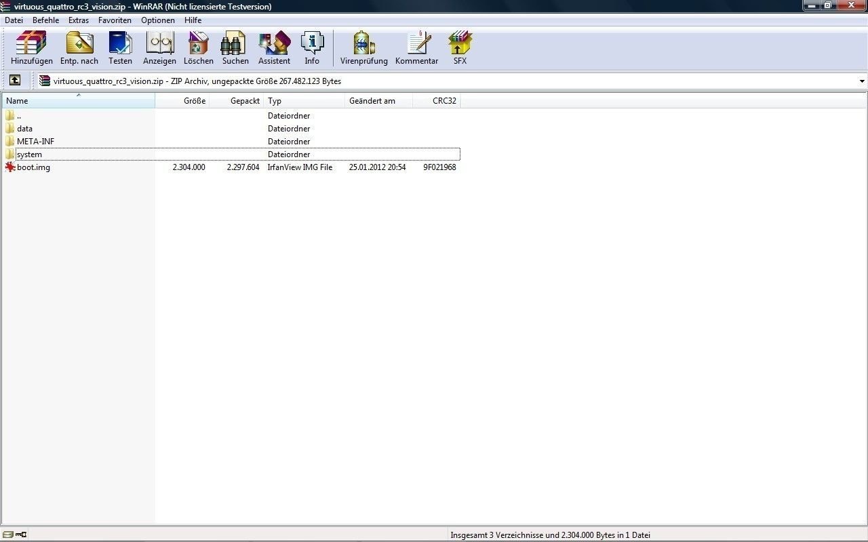Viewport: 868px width, 542px height.
Task: Select the data folder name
Action: click(x=24, y=128)
